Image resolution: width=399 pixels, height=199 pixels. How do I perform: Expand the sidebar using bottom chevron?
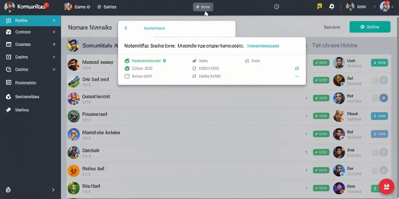[53, 190]
